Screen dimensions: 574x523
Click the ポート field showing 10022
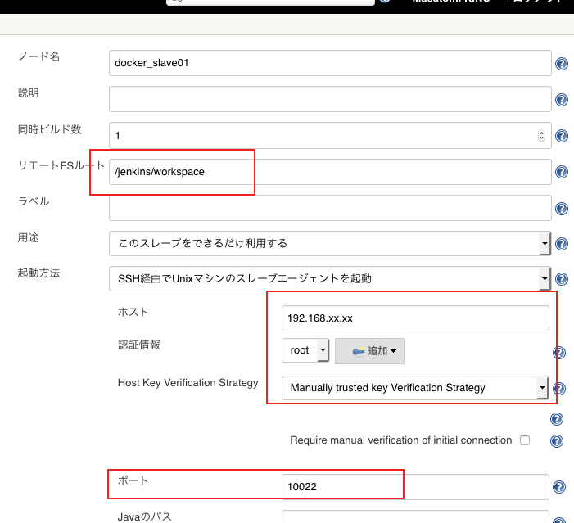[x=414, y=487]
